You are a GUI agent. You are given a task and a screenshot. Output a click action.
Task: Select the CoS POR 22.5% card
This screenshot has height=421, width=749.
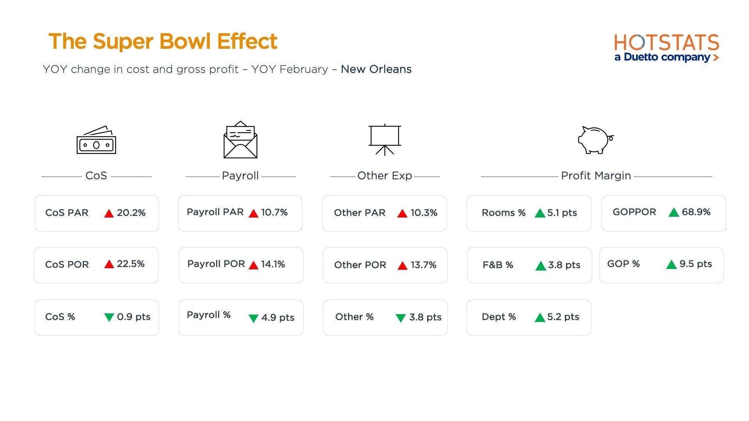coord(96,265)
